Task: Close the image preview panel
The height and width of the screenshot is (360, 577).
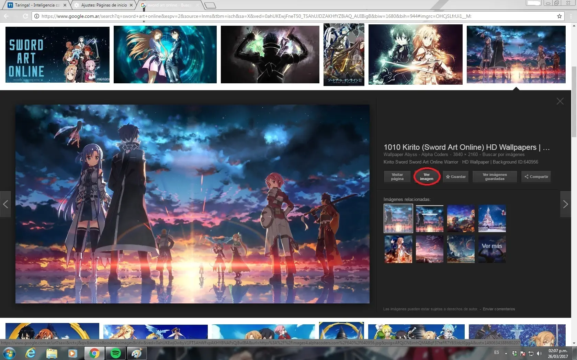Action: pyautogui.click(x=560, y=101)
